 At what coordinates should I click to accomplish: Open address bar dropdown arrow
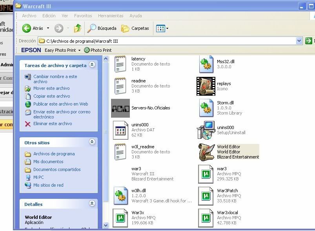pyautogui.click(x=299, y=41)
